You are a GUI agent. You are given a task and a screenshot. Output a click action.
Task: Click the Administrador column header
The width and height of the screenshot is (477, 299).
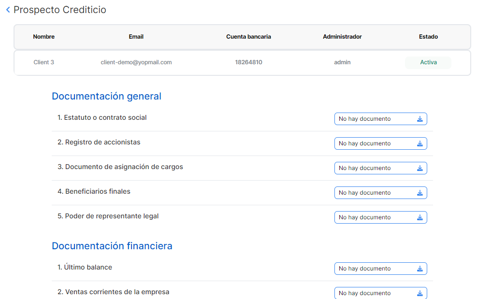(342, 37)
